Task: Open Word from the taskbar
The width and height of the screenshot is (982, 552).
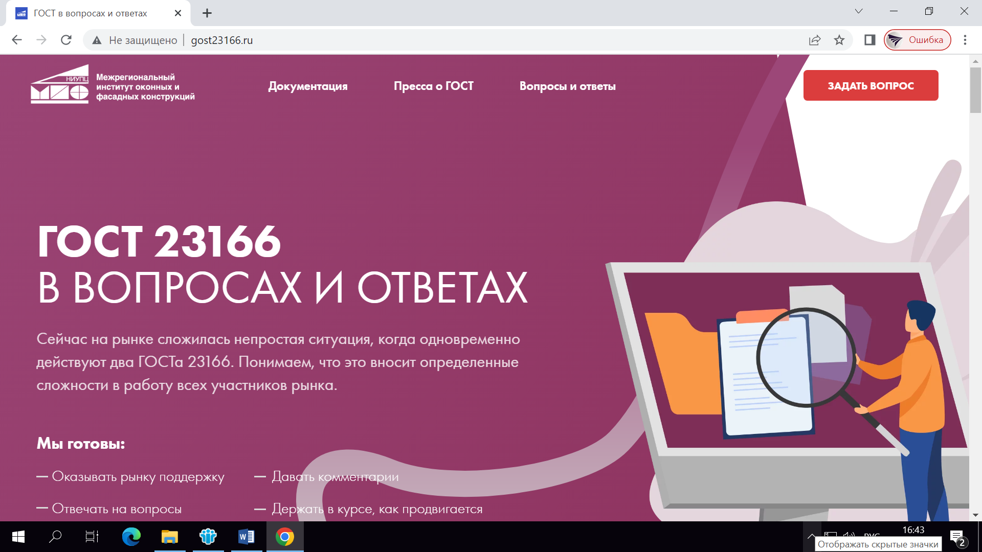Action: (x=246, y=537)
